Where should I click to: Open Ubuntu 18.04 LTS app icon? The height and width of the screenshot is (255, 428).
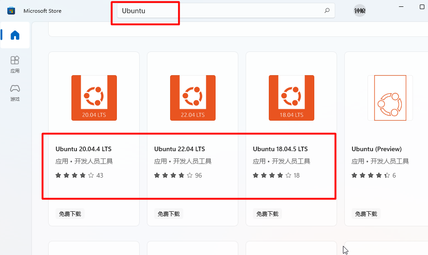point(292,98)
